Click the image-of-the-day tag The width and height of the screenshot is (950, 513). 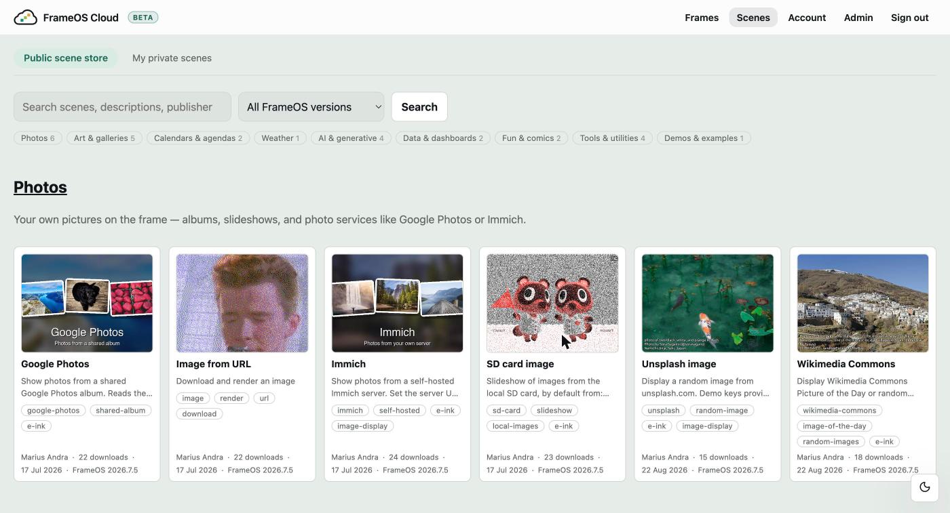pos(835,426)
